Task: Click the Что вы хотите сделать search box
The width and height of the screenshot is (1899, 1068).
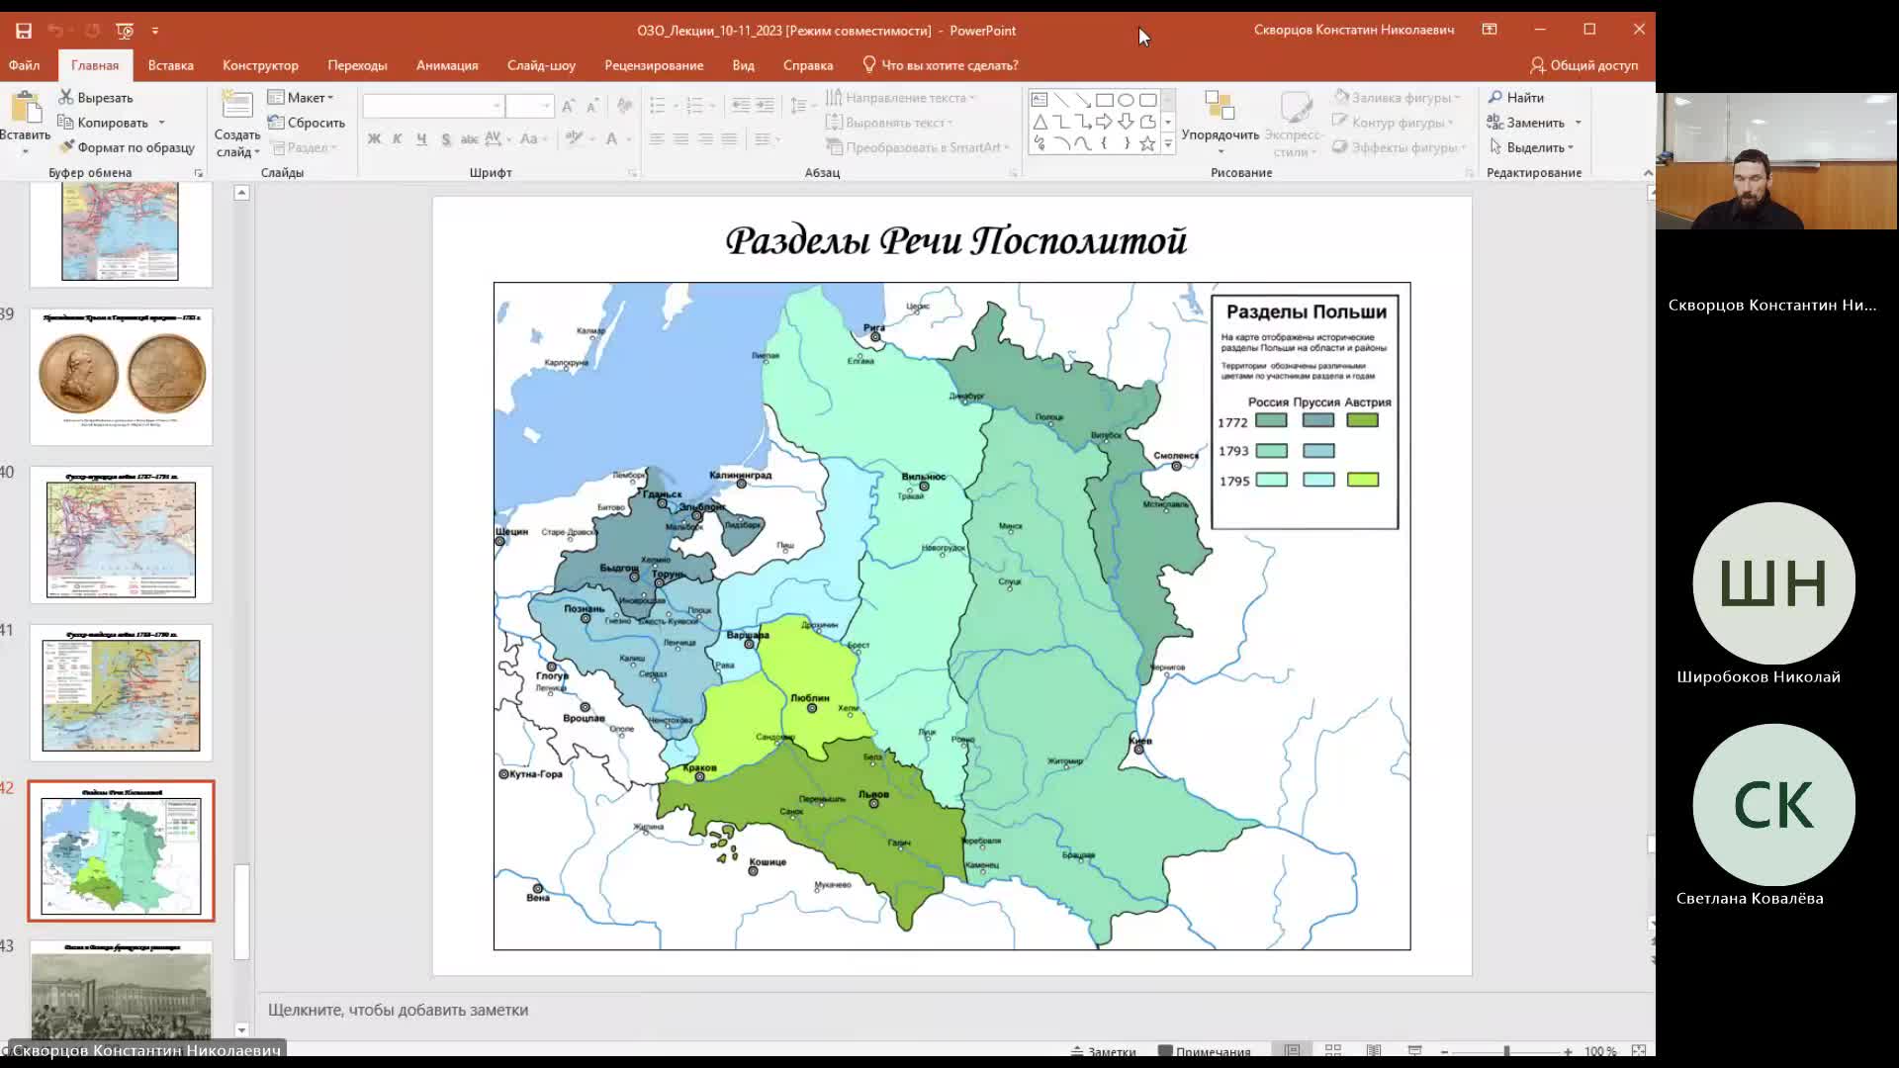Action: coord(940,65)
